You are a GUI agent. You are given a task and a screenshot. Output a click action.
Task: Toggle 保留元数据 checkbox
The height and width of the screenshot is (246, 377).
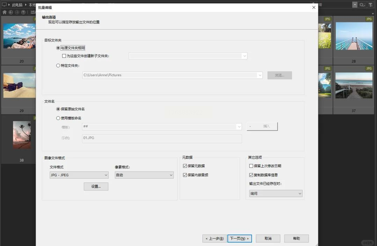tap(185, 166)
